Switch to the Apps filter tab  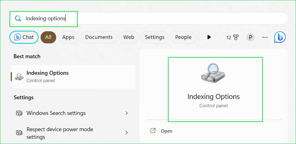point(68,37)
